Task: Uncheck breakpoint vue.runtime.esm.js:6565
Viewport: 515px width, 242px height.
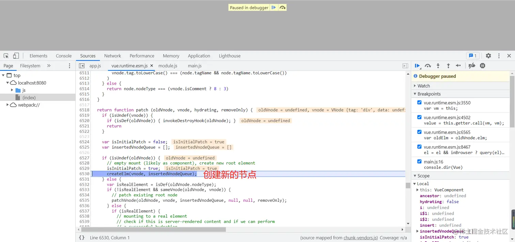Action: pyautogui.click(x=419, y=132)
